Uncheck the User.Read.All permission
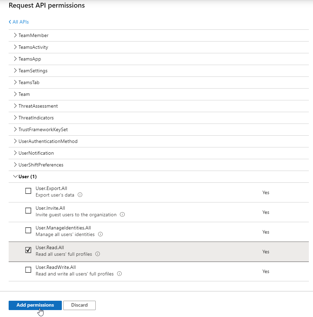This screenshot has height=317, width=313. [28, 250]
